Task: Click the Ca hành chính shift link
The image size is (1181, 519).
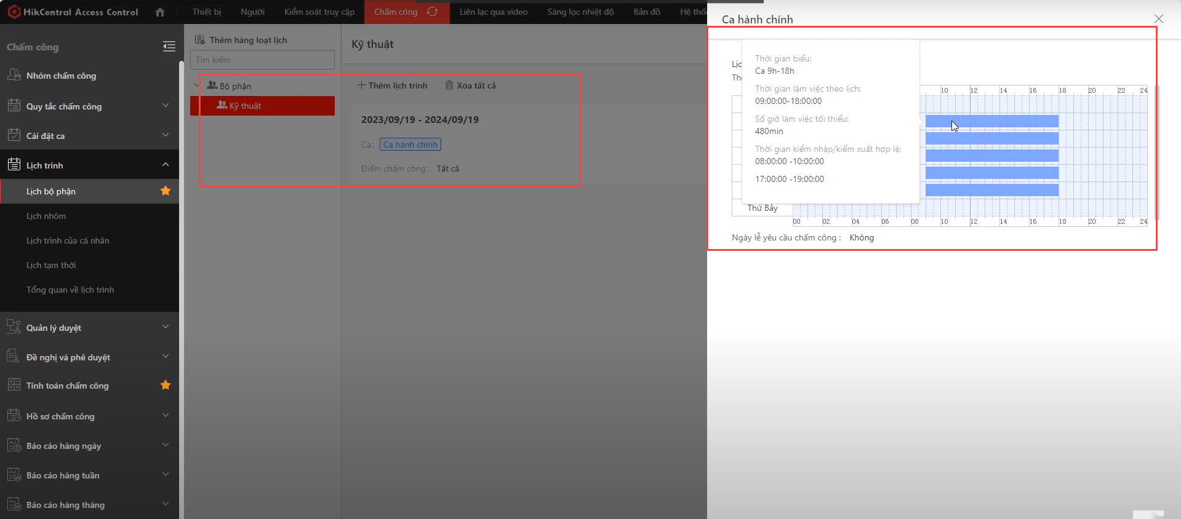Action: point(410,145)
